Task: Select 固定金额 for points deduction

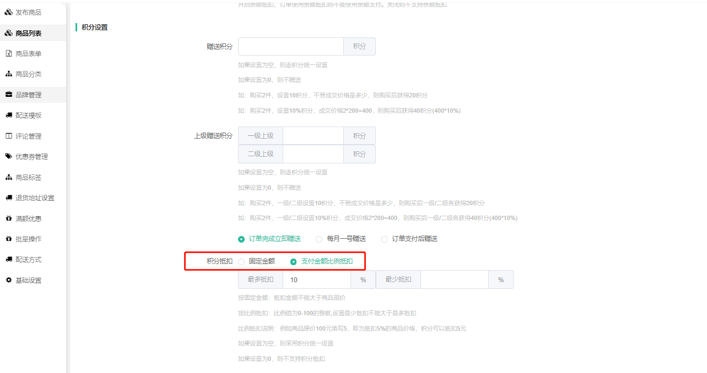Action: pyautogui.click(x=241, y=261)
